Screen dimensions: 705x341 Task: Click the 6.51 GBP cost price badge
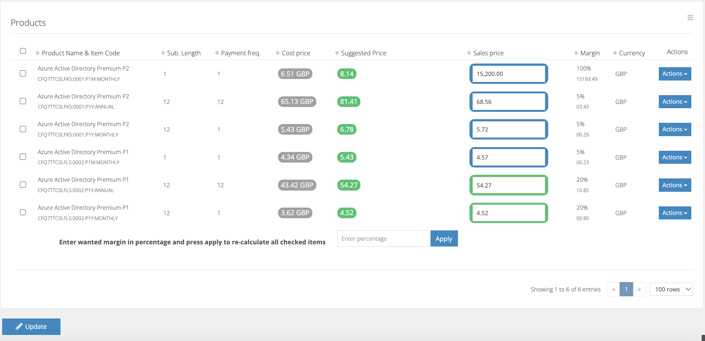pyautogui.click(x=295, y=74)
